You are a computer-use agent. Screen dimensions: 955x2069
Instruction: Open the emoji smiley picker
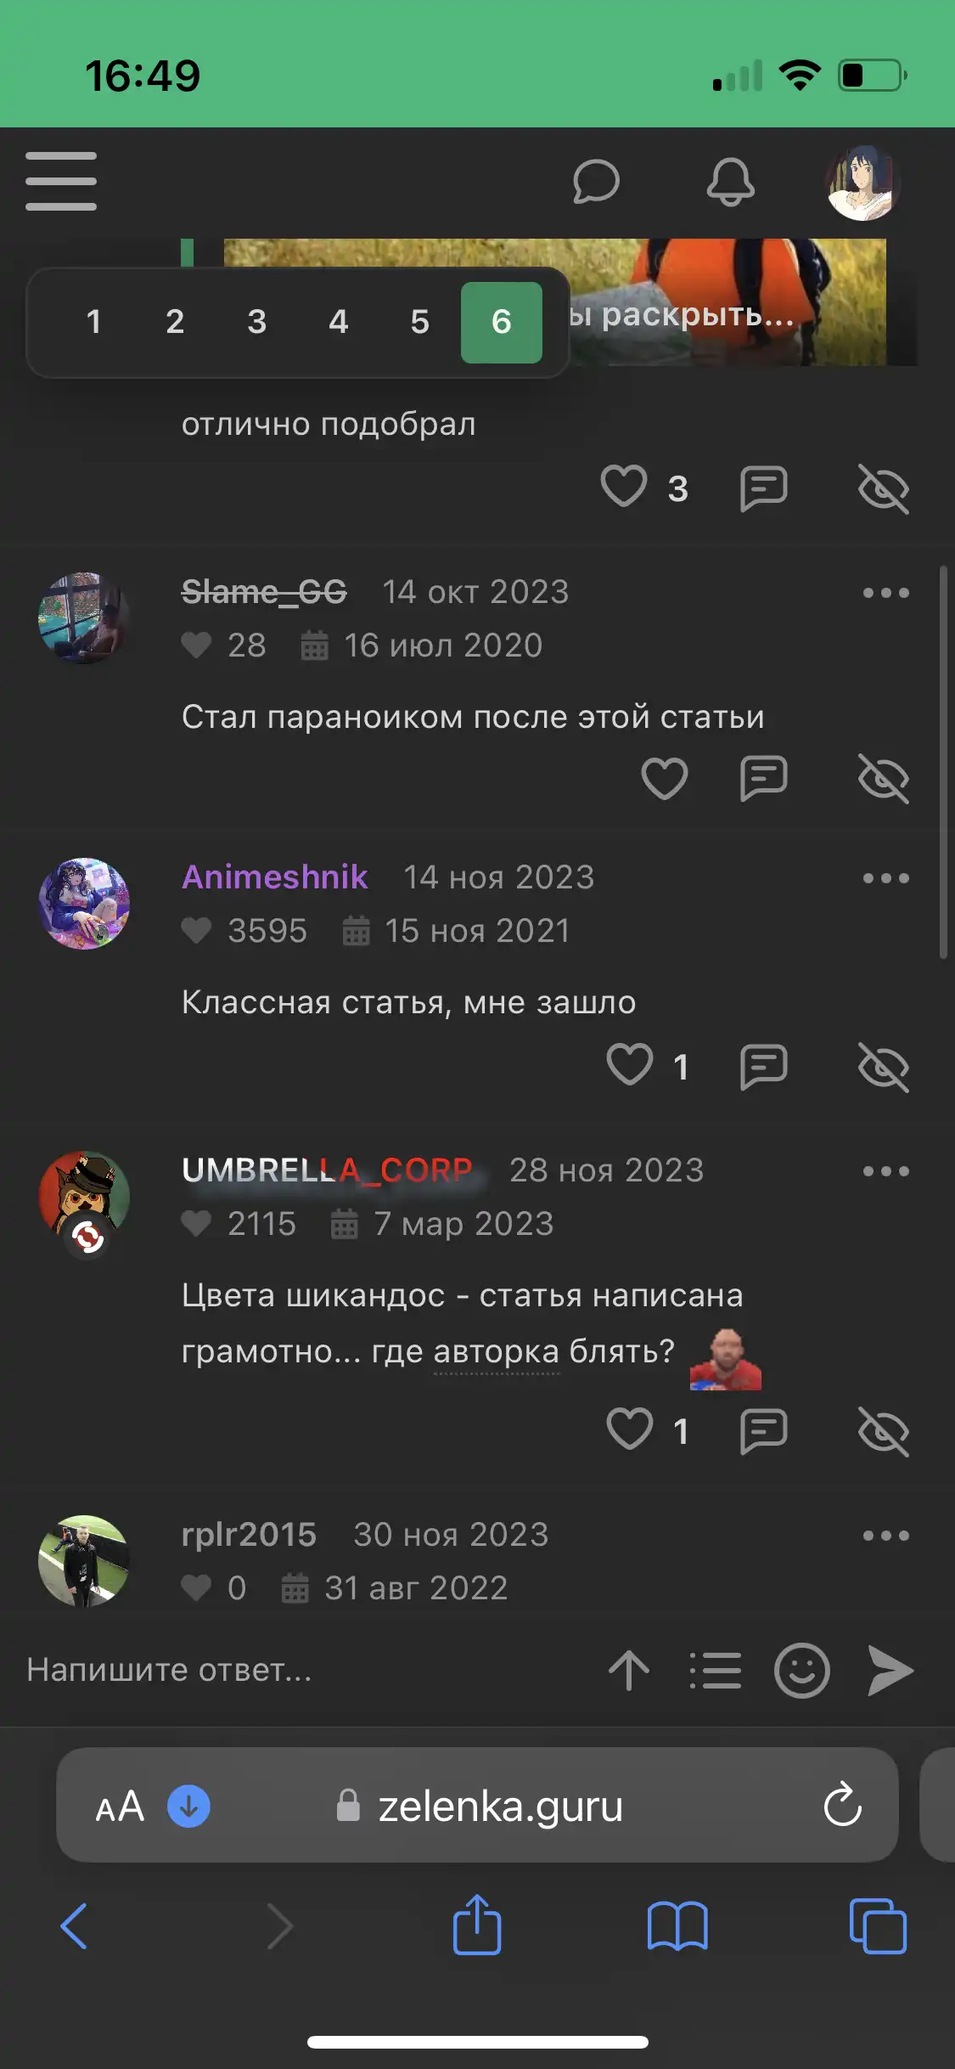pyautogui.click(x=801, y=1670)
